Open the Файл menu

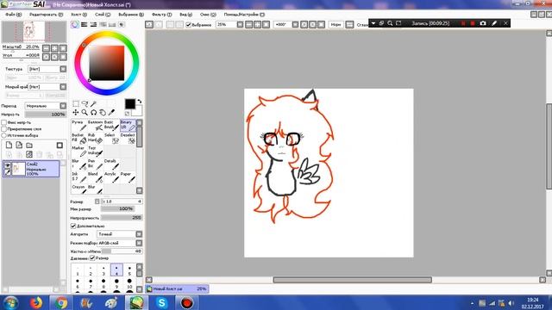[x=14, y=15]
